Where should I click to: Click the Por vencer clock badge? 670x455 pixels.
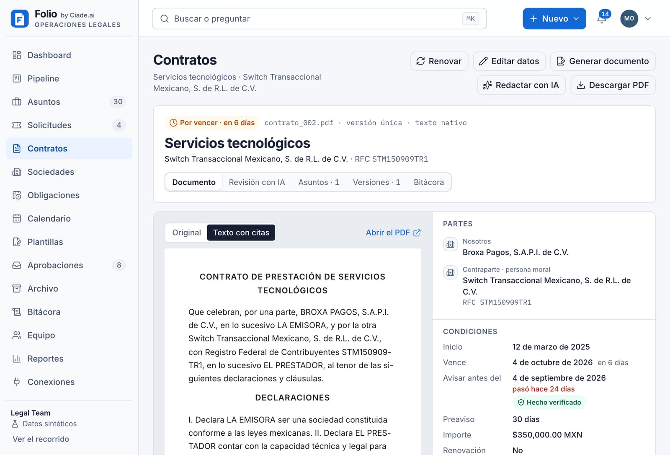pyautogui.click(x=212, y=123)
